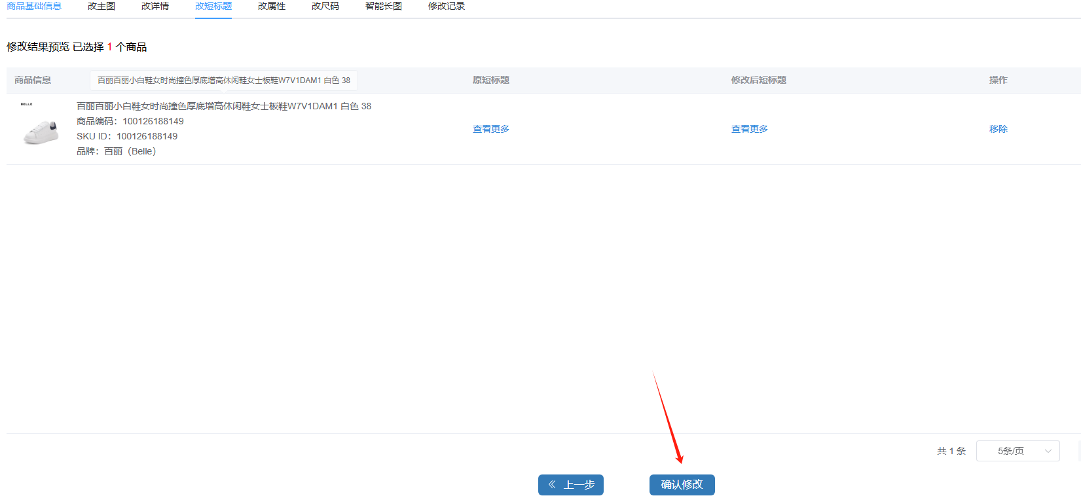Remove the product via 移除 link
The width and height of the screenshot is (1081, 500).
(998, 129)
